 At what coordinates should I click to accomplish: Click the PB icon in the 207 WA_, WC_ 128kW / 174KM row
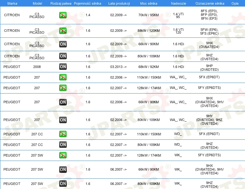point(63,88)
